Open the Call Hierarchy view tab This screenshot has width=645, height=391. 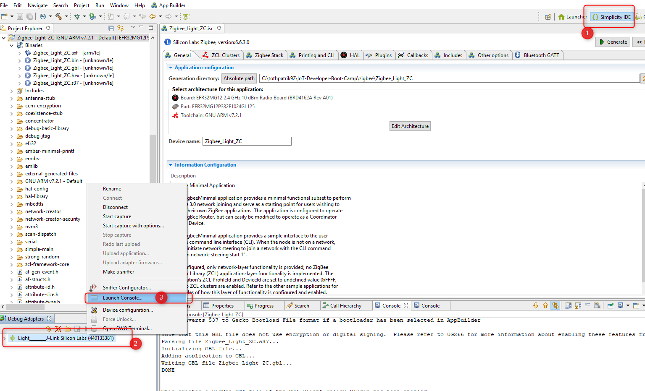342,305
